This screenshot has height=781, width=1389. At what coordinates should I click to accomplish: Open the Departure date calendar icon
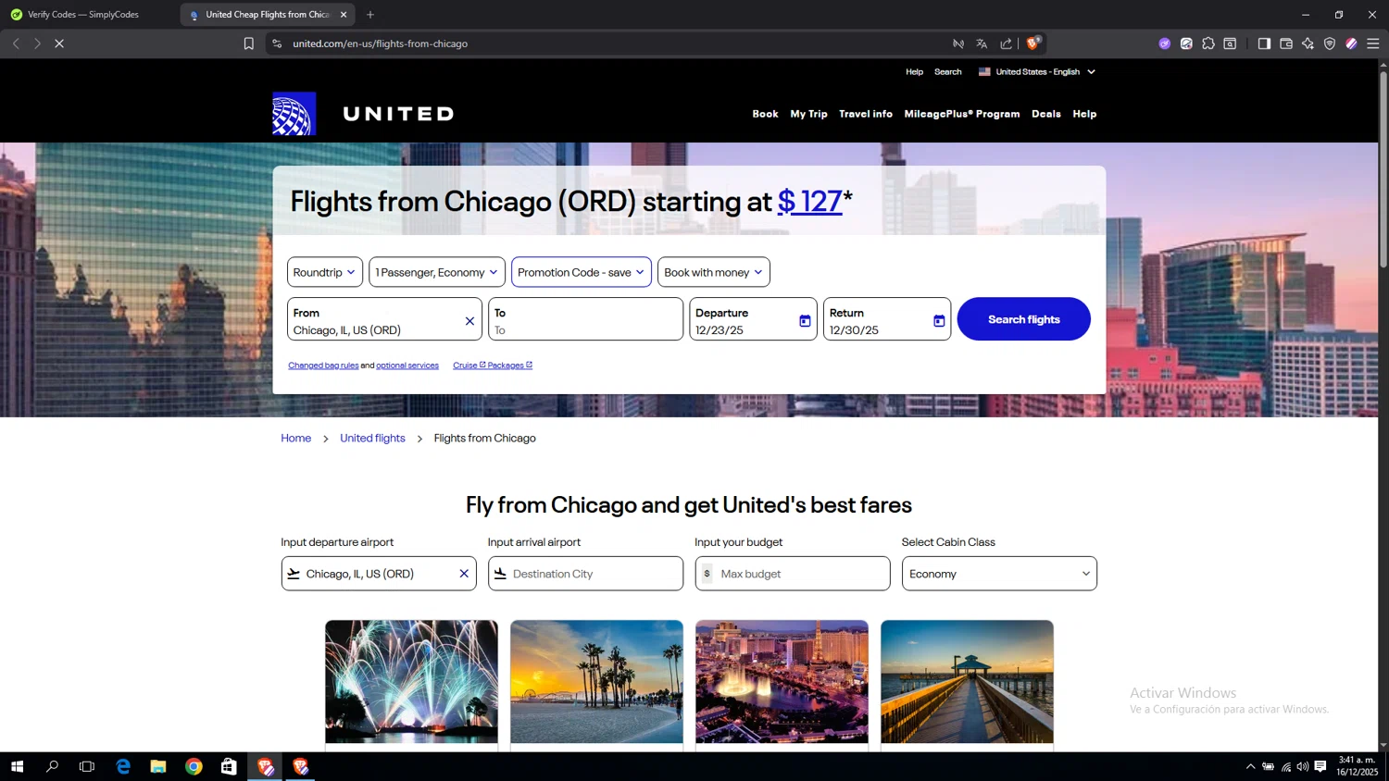[x=805, y=321]
